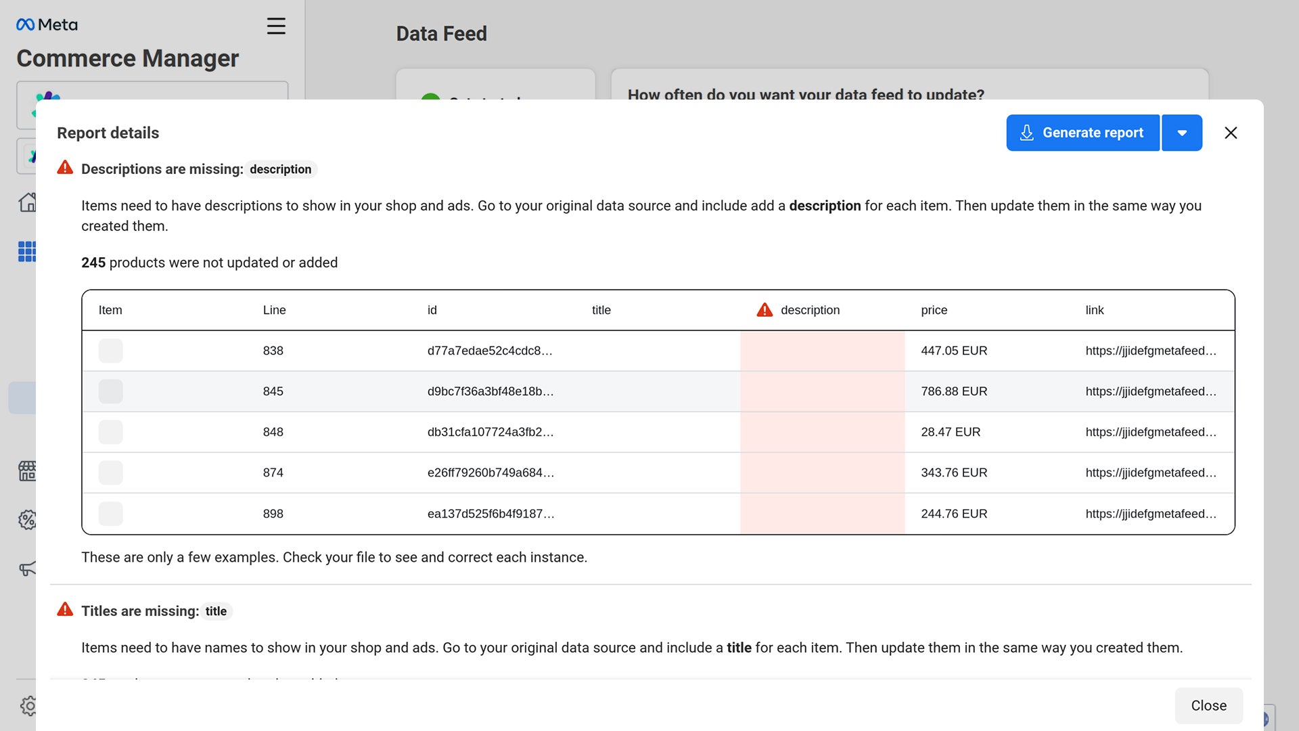Open the settings gear at sidebar bottom
The height and width of the screenshot is (731, 1299).
coord(28,706)
